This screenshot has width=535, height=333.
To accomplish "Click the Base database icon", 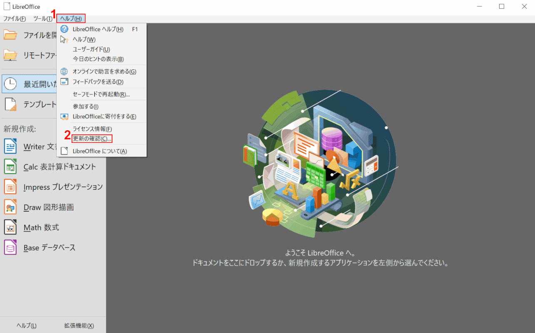I will pyautogui.click(x=10, y=247).
